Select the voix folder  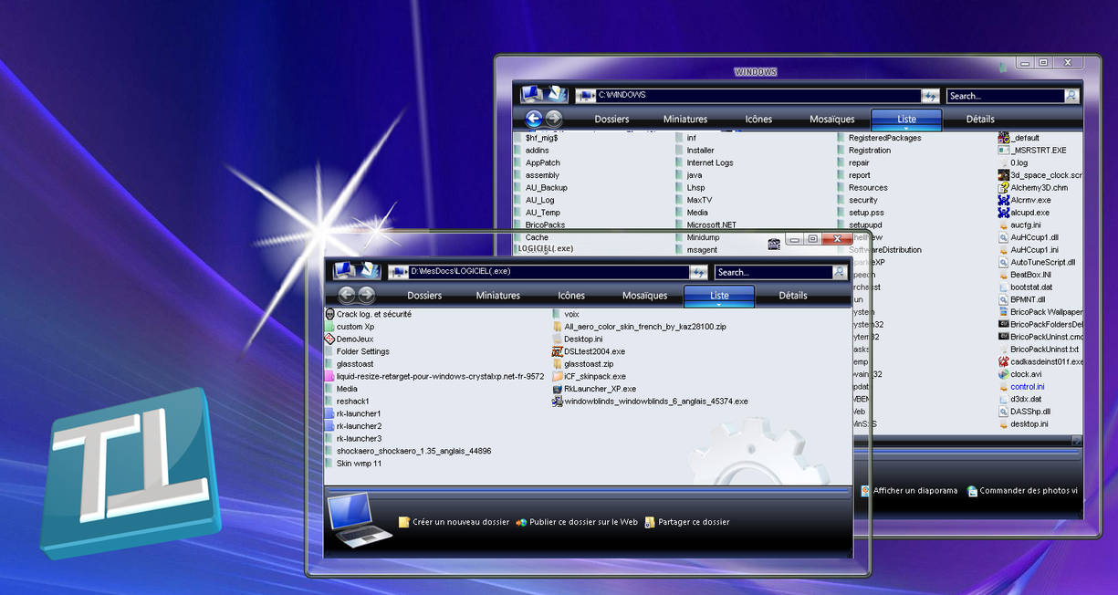(566, 314)
